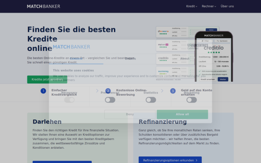Click the Filter button in the phone mockup
The width and height of the screenshot is (261, 163).
click(x=205, y=41)
